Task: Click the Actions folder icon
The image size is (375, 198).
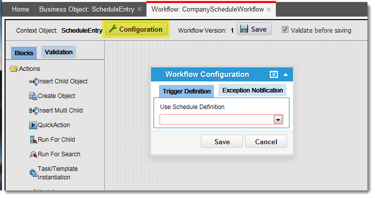Action: (x=14, y=69)
